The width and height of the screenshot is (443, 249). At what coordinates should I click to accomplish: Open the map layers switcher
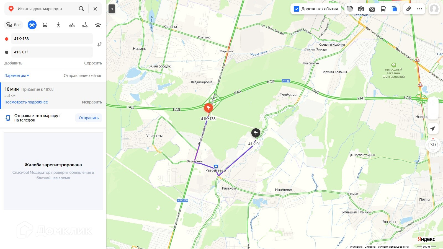click(394, 9)
